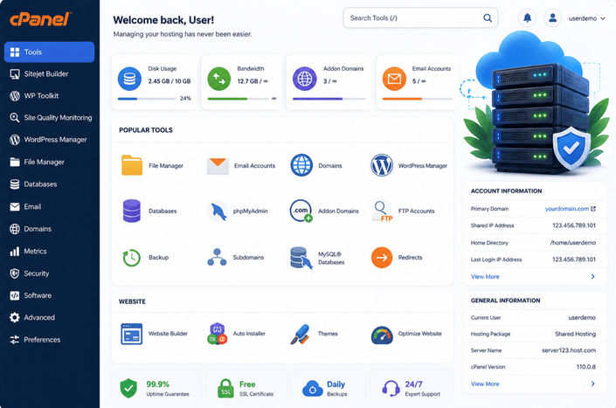Select Tools in the sidebar

(50, 52)
